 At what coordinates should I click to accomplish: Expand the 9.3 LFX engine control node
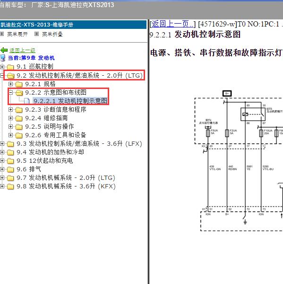click(2, 144)
